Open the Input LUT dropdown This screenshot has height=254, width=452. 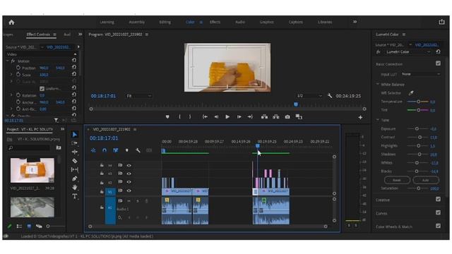420,74
